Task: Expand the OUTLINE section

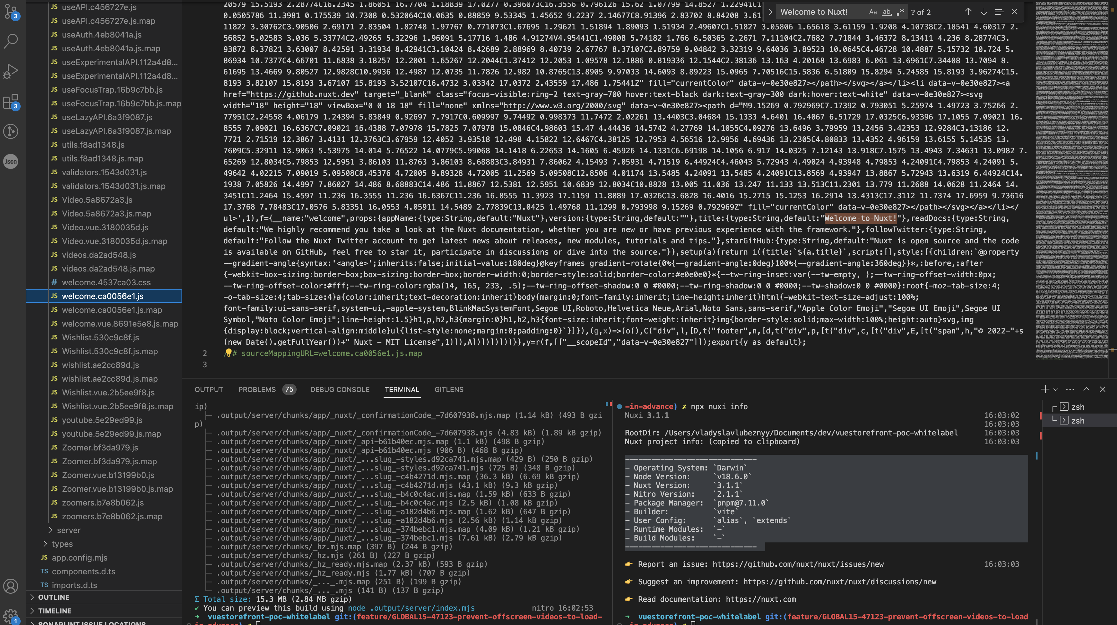Action: coord(53,597)
